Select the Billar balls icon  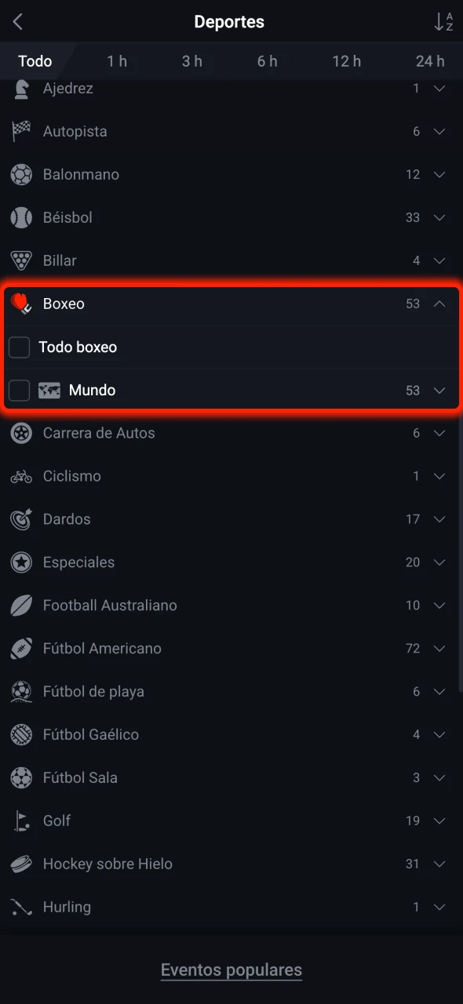(21, 260)
